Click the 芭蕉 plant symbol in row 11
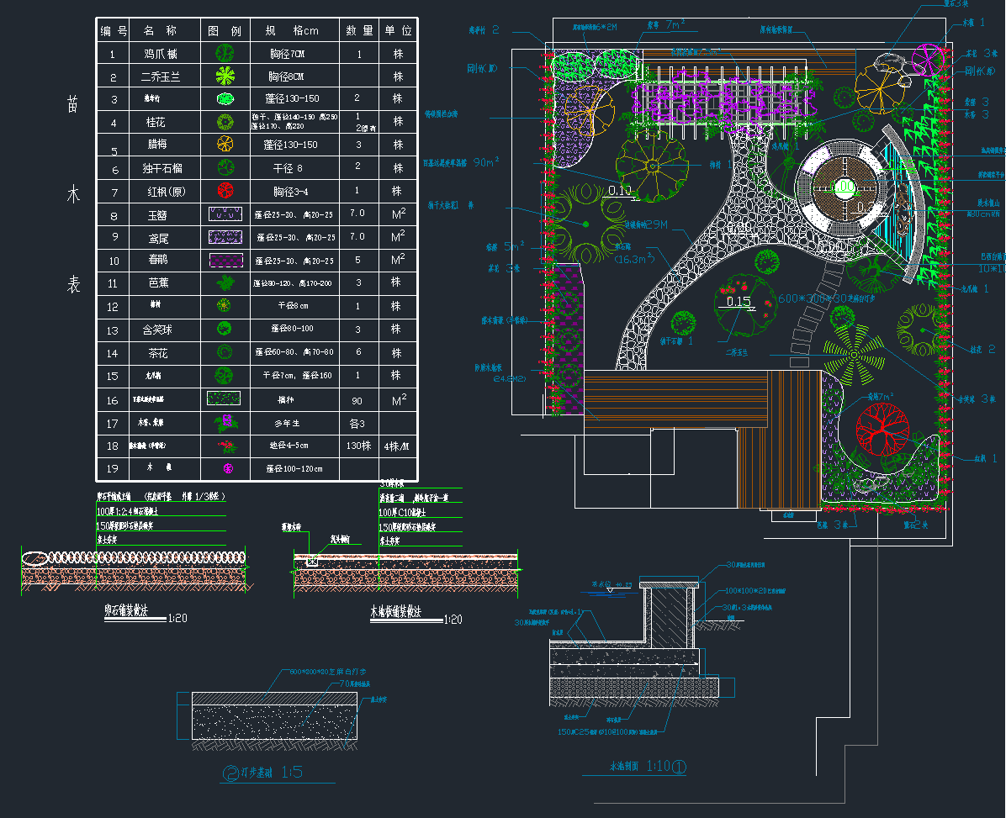Screen dimensions: 1006x818 tap(225, 283)
